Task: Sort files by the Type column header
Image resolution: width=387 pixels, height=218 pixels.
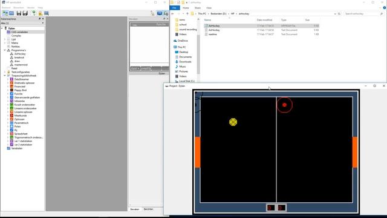Action: (284, 20)
